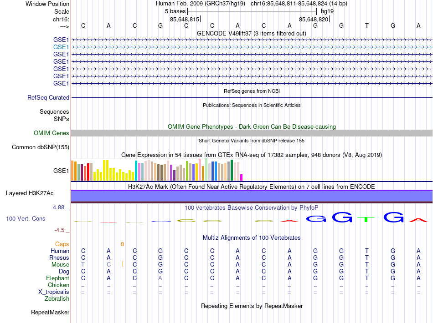The image size is (433, 323).
Task: Click GSE1 label beside GTEx bar chart
Action: 61,171
